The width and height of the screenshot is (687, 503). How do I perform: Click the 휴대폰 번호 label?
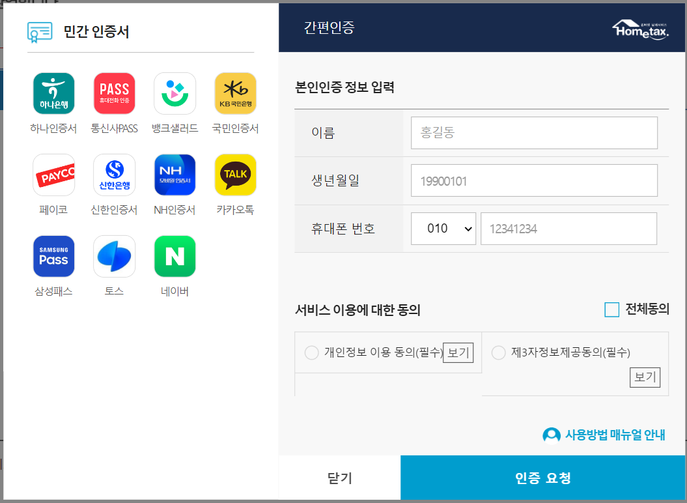pos(343,229)
